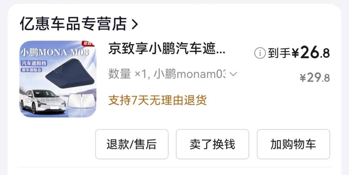The height and width of the screenshot is (175, 349).
Task: Open the sunshade product thumbnail
Action: coord(58,79)
